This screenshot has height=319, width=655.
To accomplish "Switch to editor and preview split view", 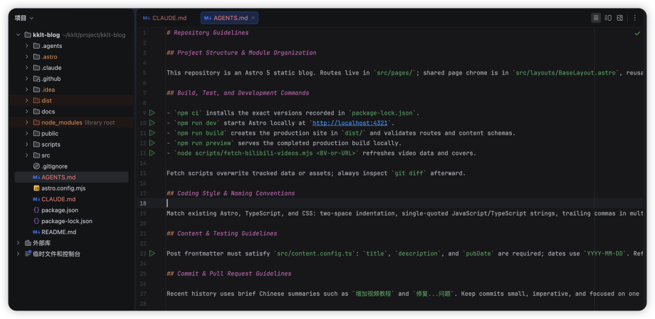I will coord(608,18).
